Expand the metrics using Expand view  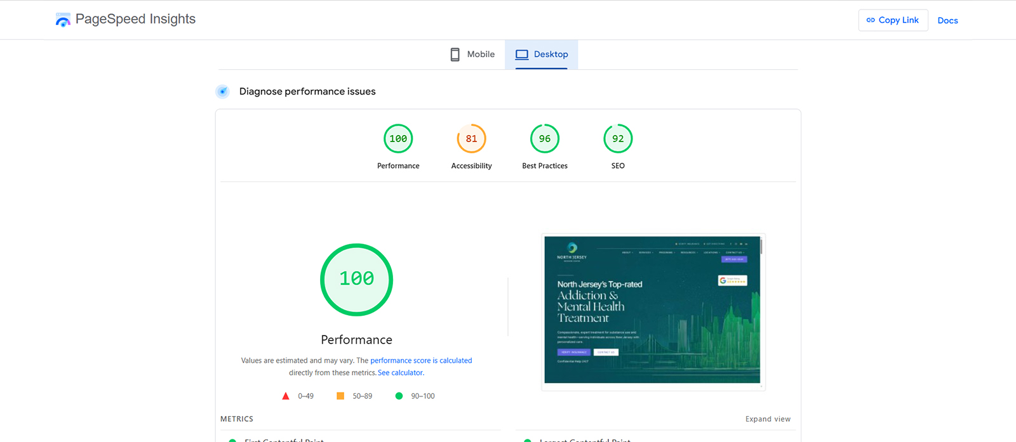768,419
